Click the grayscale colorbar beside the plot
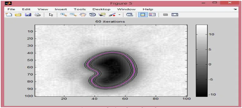Viewport: 242px width, 108px height. tap(202, 61)
